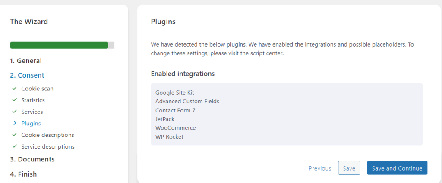442x183 pixels.
Task: Select the Plugins sub-step
Action: pos(31,124)
